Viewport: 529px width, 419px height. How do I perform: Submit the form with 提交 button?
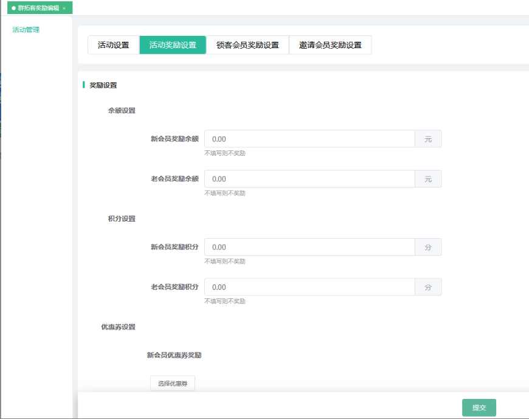(x=479, y=407)
